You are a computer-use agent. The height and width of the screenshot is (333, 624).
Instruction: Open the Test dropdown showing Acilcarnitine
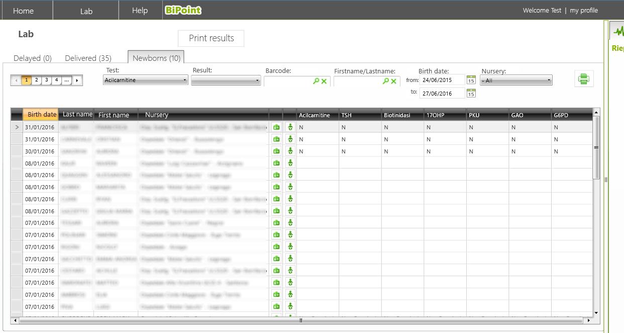tap(145, 80)
